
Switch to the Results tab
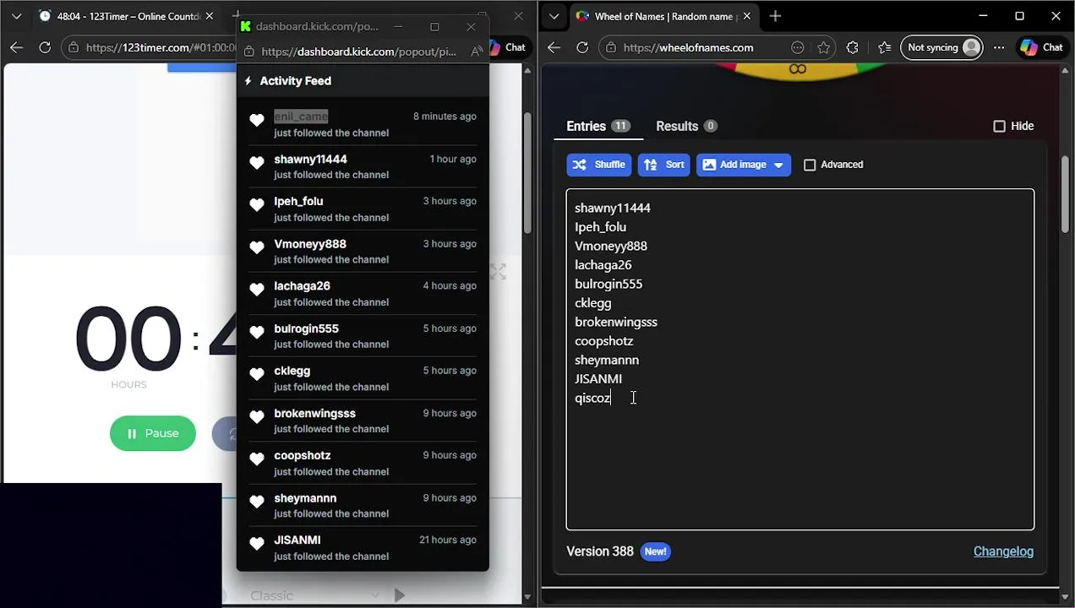[x=686, y=126]
